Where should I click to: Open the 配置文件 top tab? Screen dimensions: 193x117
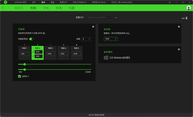pyautogui.click(x=64, y=2)
